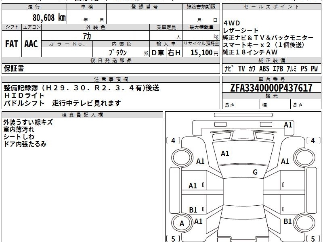Click the A1 mark on the hood
This screenshot has width=323, height=242.
[225, 154]
